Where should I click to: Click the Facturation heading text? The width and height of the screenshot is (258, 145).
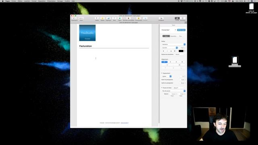[85, 46]
